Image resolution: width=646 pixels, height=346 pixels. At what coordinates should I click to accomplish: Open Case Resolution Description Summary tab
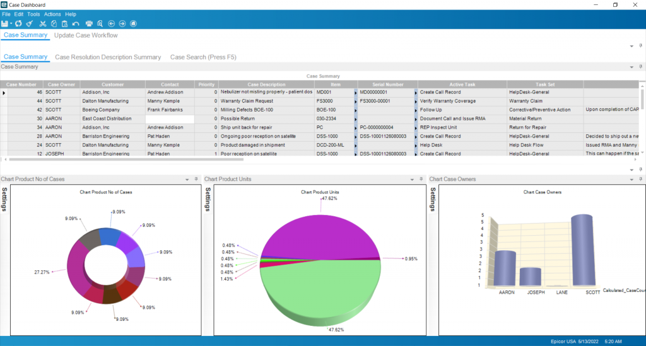(108, 57)
